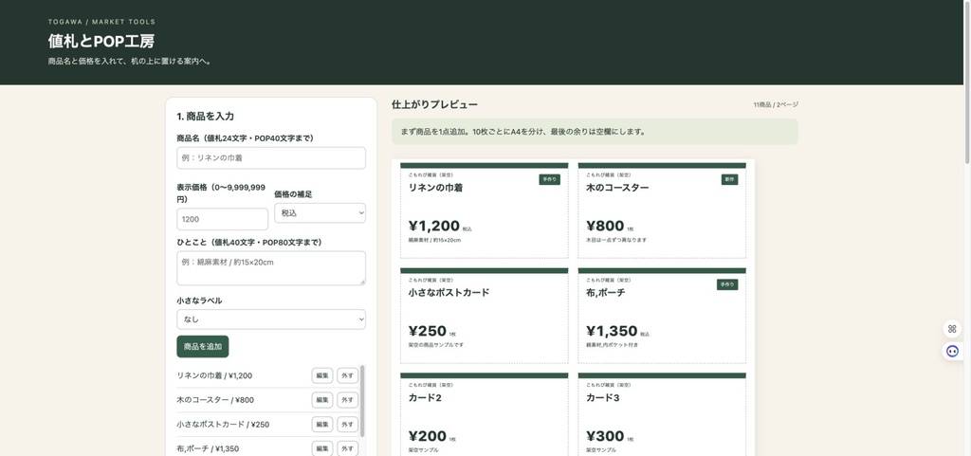The width and height of the screenshot is (971, 456).
Task: Click the product list scrollbar
Action: click(x=362, y=401)
